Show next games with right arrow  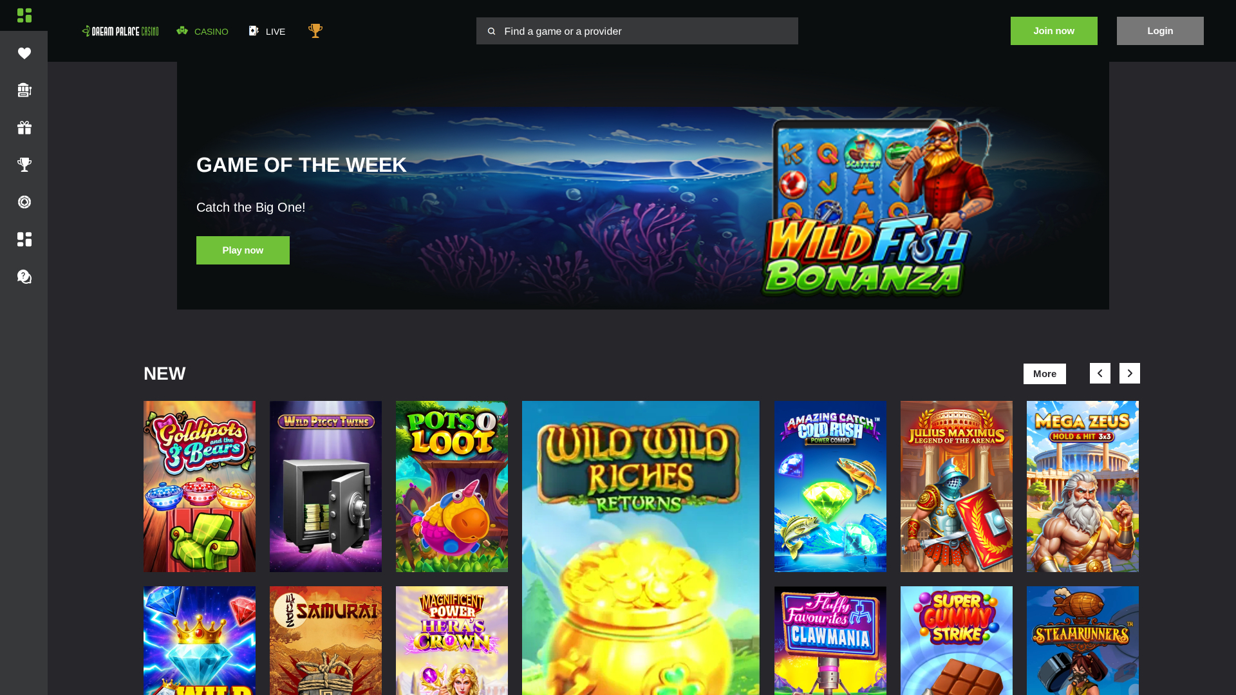(x=1130, y=373)
